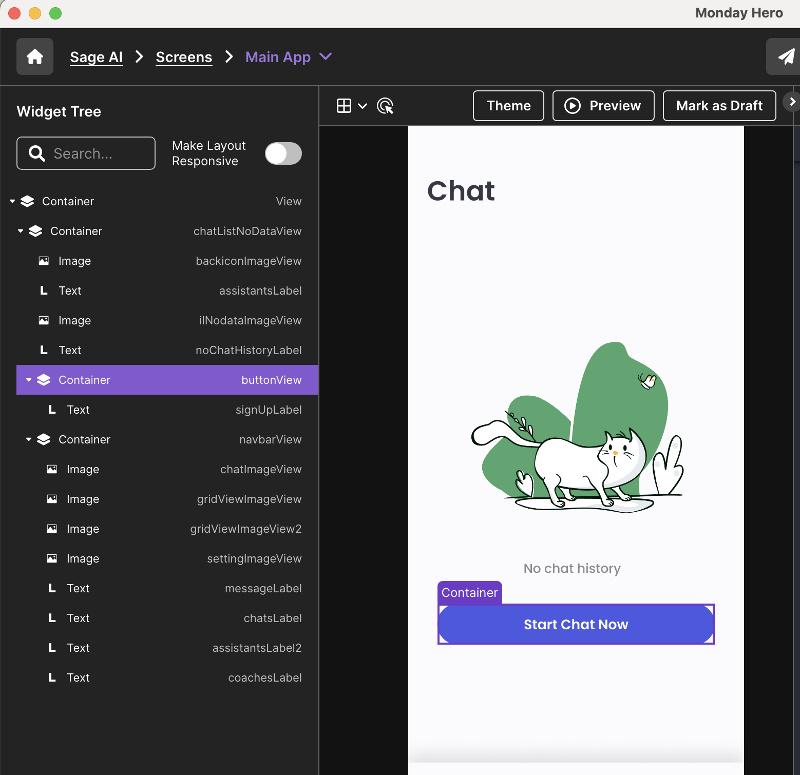Navigate to Screens breadcrumb
Image resolution: width=800 pixels, height=775 pixels.
pos(184,57)
